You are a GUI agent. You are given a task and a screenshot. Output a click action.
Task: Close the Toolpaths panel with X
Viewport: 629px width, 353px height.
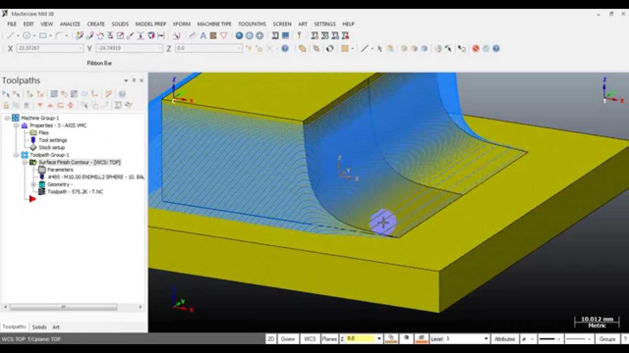pos(142,80)
